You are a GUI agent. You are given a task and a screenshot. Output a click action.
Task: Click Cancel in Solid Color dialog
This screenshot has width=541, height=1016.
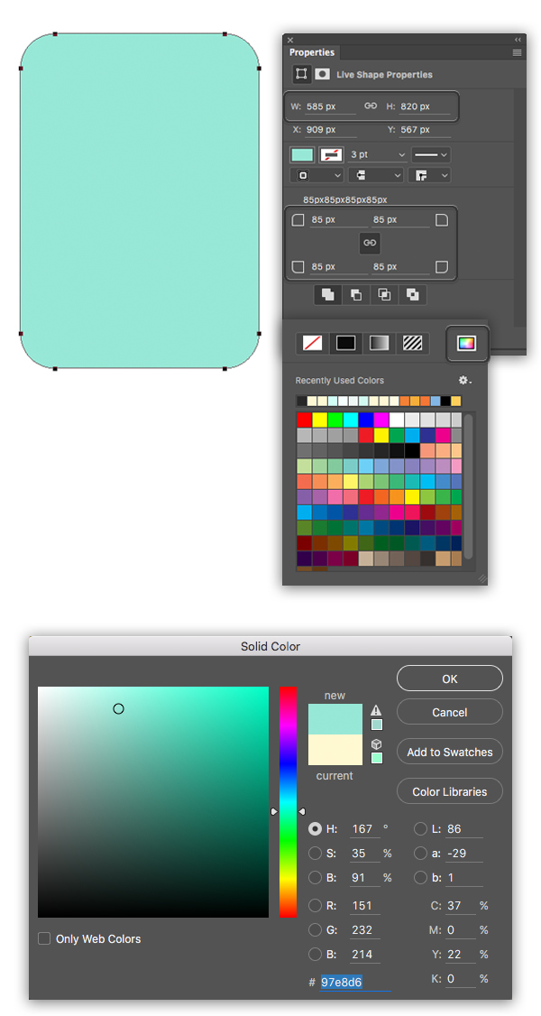point(450,712)
